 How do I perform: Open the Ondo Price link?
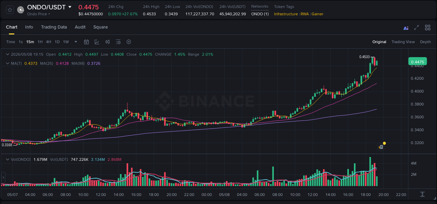point(38,14)
